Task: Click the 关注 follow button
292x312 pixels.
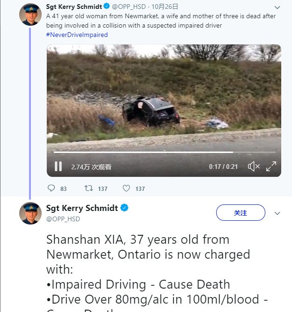Action: pos(241,213)
